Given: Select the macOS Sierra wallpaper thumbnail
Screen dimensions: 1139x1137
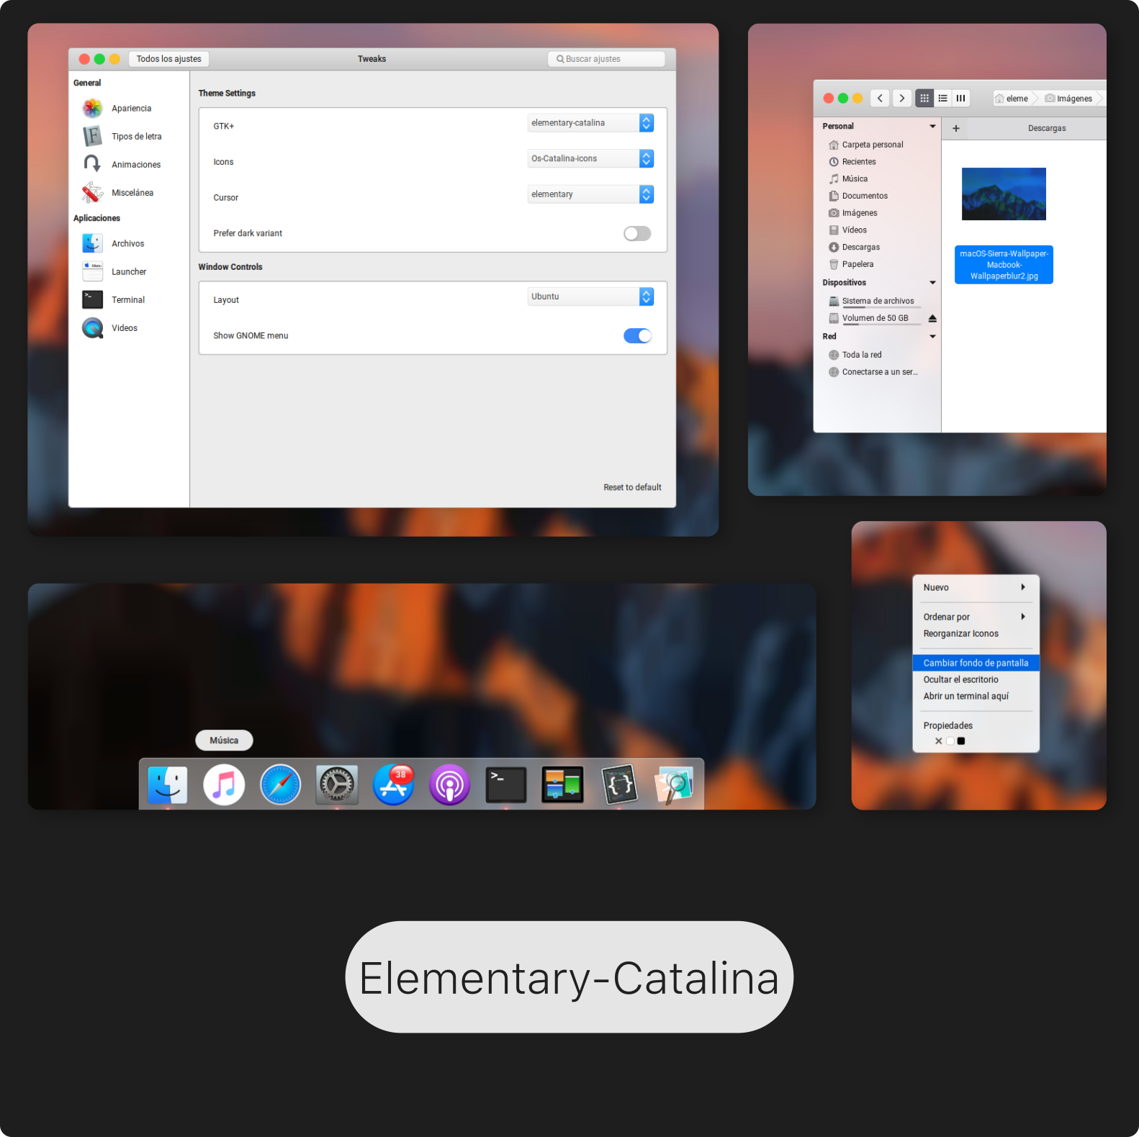Looking at the screenshot, I should click(1004, 194).
